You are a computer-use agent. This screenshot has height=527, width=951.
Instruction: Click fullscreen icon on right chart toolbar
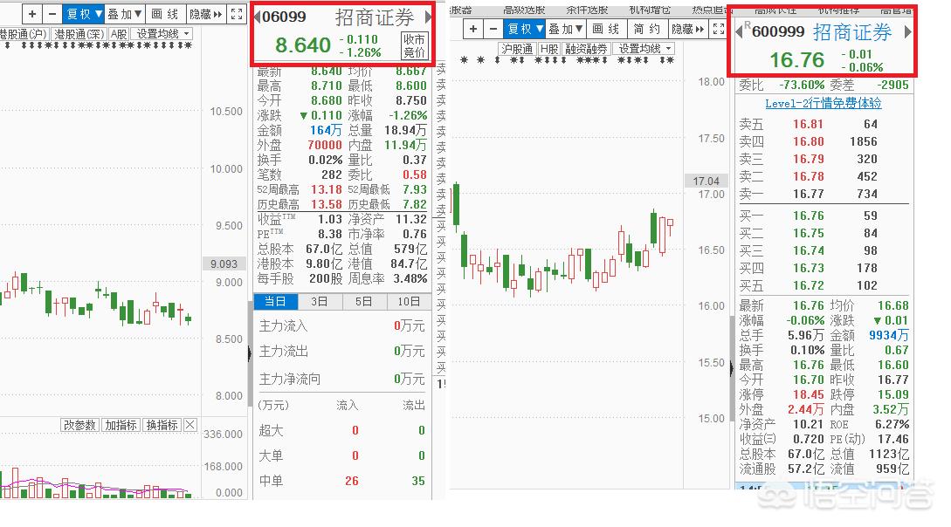click(x=718, y=30)
